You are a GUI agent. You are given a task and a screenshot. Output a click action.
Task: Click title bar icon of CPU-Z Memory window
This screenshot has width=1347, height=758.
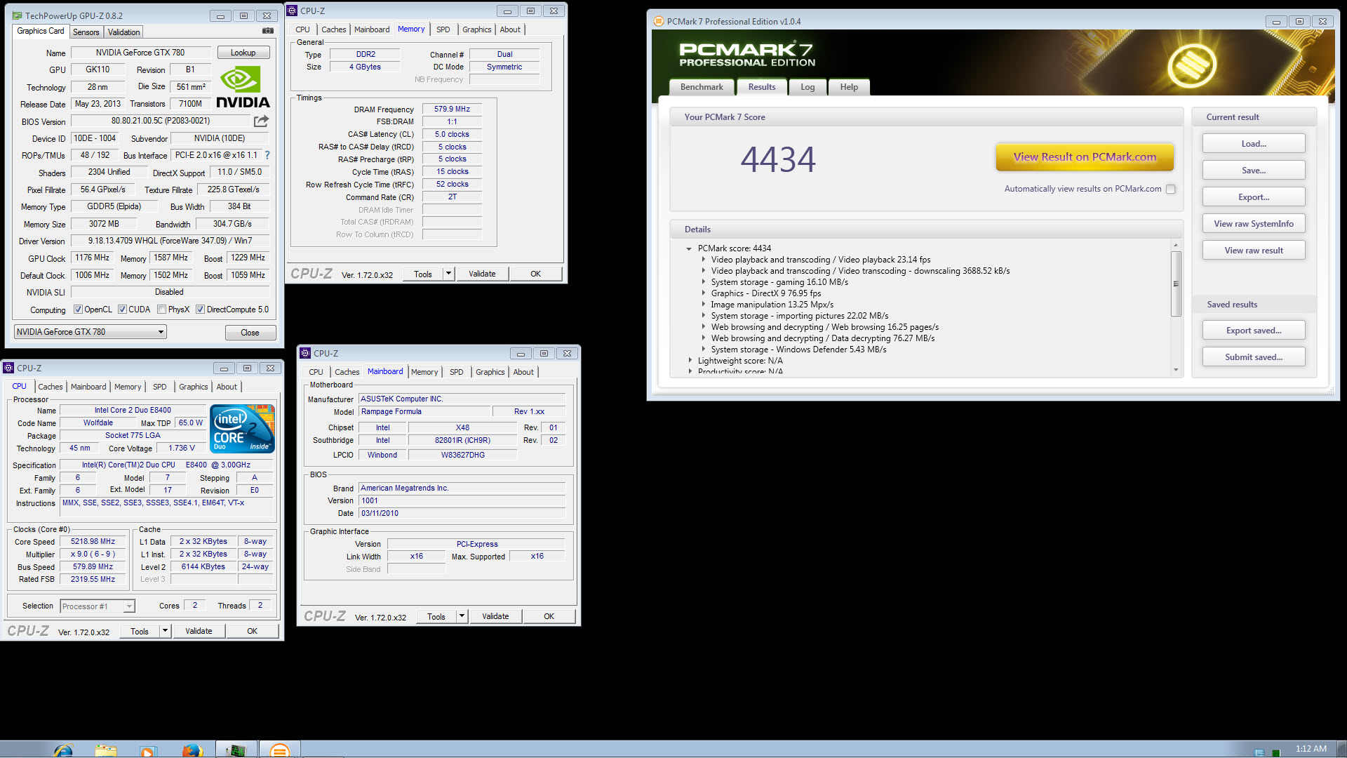coord(293,11)
